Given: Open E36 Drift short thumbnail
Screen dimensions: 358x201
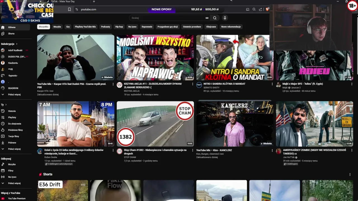Looking at the screenshot, I should coord(63,191).
